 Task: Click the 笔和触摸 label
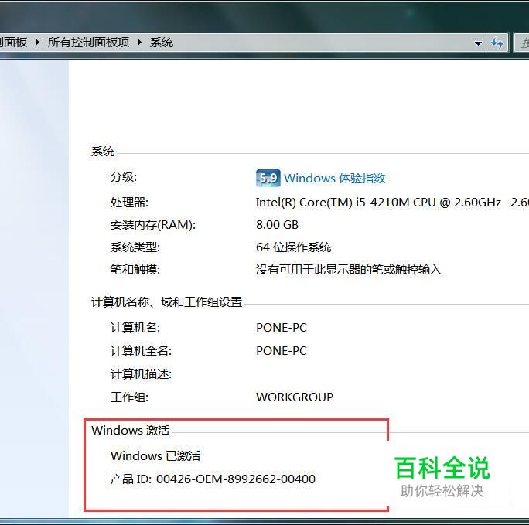135,269
